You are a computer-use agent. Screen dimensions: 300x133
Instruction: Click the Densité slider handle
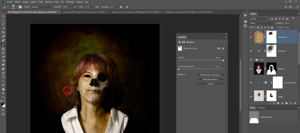point(223,60)
